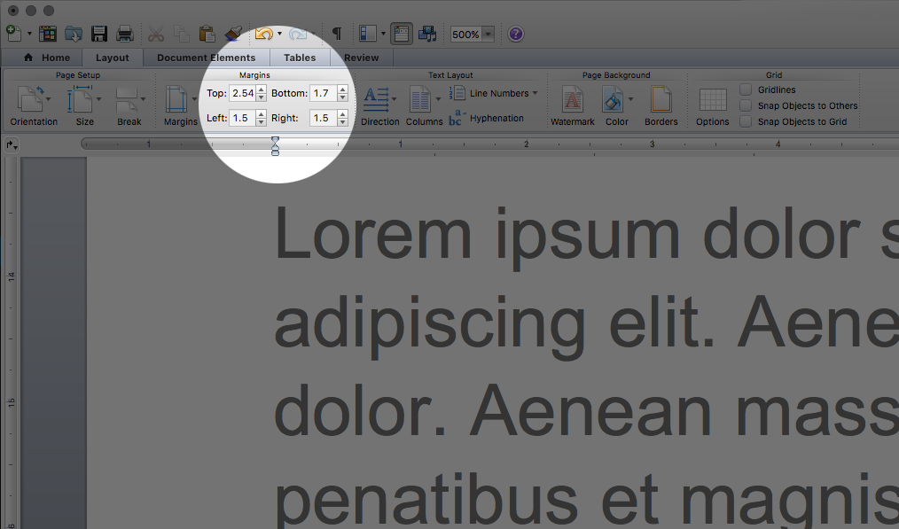Click the Watermark icon
This screenshot has width=899, height=529.
(572, 99)
